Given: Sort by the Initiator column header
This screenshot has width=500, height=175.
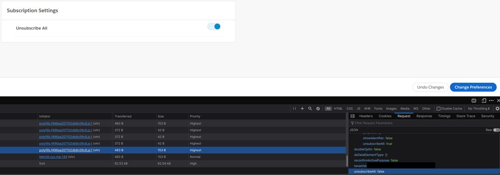Looking at the screenshot, I should click(75, 116).
